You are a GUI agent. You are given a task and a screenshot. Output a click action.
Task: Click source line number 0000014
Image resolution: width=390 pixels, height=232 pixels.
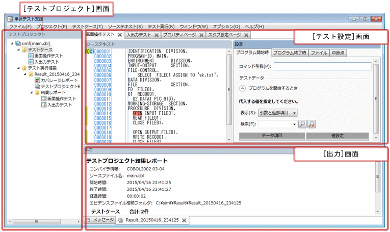[x=102, y=113]
